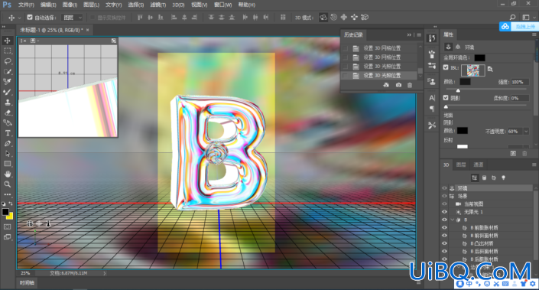Open Paragraph panel icon in side dock
The height and width of the screenshot is (290, 539).
[432, 109]
